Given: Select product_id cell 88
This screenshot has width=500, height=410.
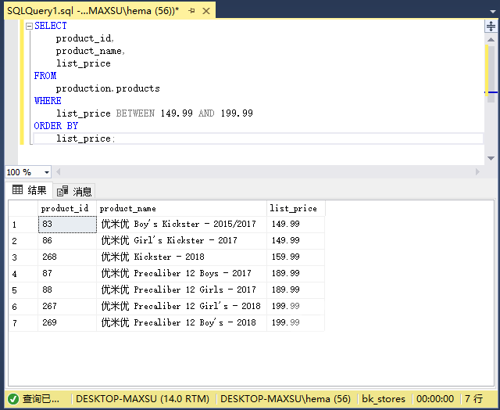Looking at the screenshot, I should pos(67,290).
